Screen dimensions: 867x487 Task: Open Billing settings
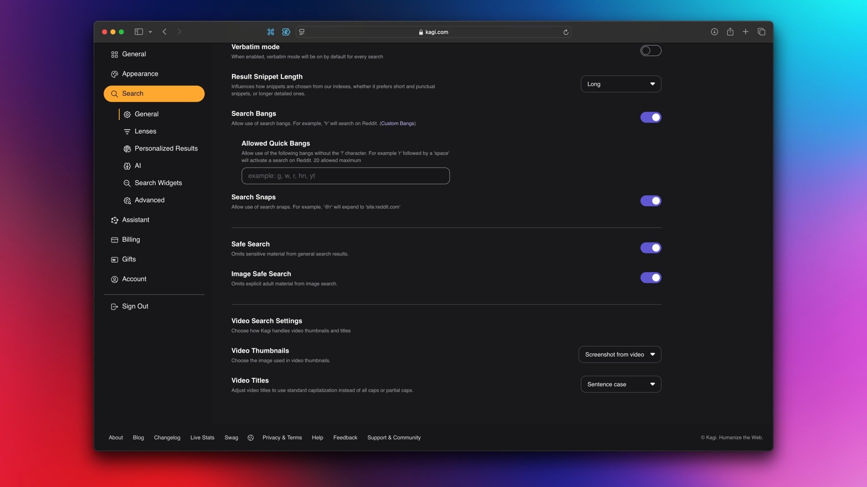pyautogui.click(x=154, y=240)
